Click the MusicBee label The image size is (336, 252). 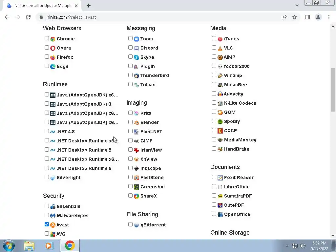click(235, 85)
